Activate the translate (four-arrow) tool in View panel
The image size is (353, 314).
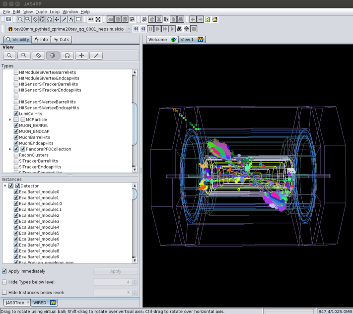(x=81, y=56)
